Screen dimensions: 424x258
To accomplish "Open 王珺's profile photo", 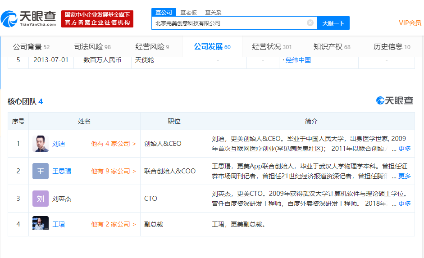I will click(41, 223).
